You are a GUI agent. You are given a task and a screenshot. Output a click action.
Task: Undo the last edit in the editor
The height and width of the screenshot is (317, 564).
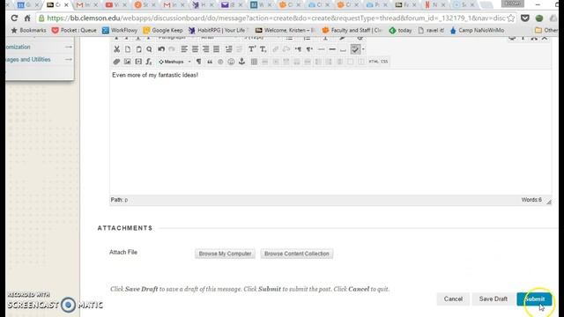tap(161, 49)
